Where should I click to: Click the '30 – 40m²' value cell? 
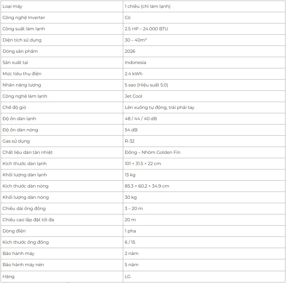click(x=136, y=40)
